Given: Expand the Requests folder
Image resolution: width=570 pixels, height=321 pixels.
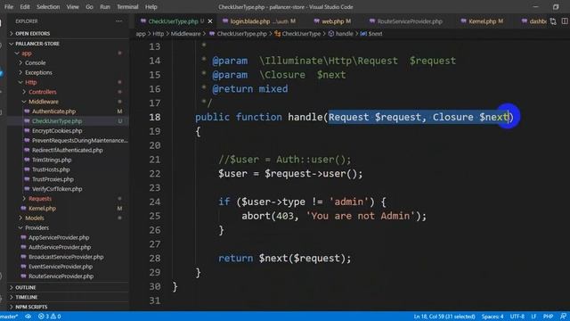Looking at the screenshot, I should (x=68, y=199).
